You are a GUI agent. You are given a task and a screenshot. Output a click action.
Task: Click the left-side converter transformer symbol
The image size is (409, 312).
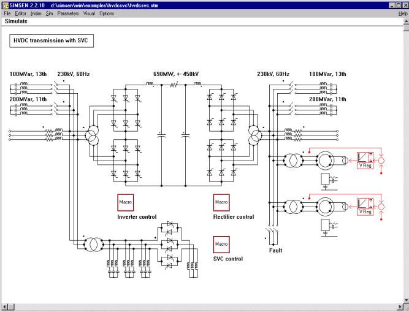click(x=93, y=137)
